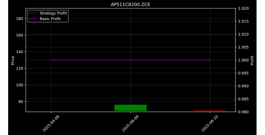
Task: Click the x-axis date label 2025-06-09
Action: point(130,124)
